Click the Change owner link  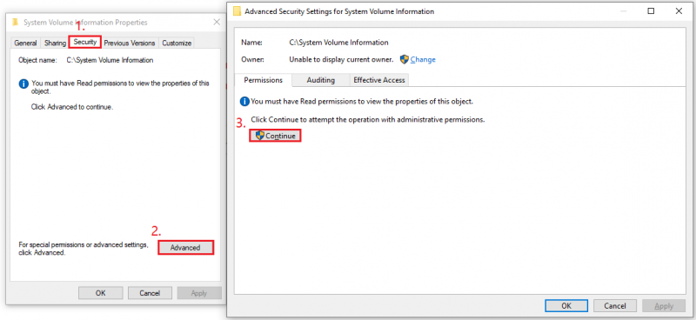[423, 59]
